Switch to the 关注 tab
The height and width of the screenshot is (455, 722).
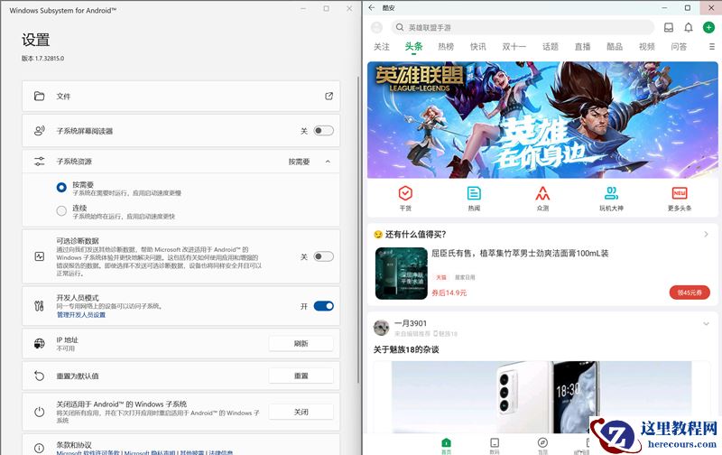pos(382,47)
